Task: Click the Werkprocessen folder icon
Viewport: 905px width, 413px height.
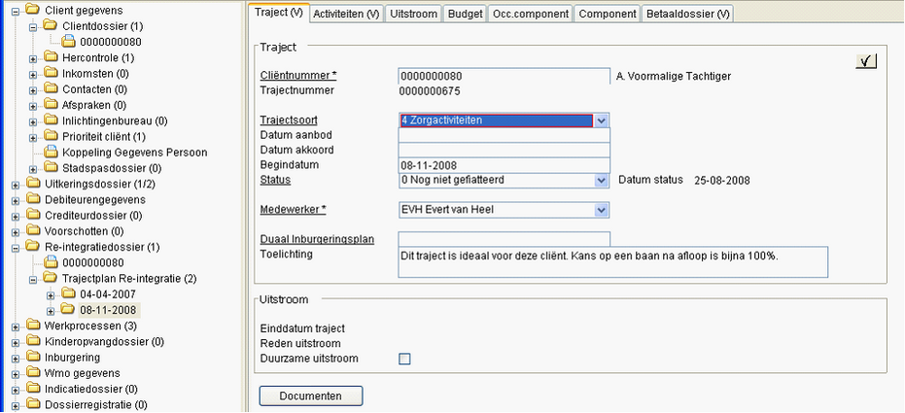Action: 33,326
